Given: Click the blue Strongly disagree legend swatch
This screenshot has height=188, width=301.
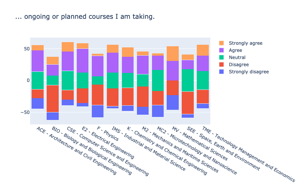Looking at the screenshot, I should point(221,72).
